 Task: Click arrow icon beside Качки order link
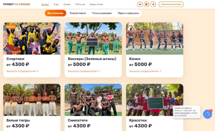(160, 71)
